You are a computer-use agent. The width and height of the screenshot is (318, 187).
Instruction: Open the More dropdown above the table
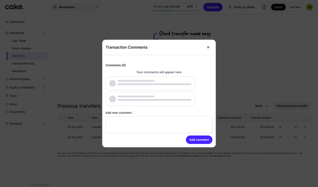261,106
